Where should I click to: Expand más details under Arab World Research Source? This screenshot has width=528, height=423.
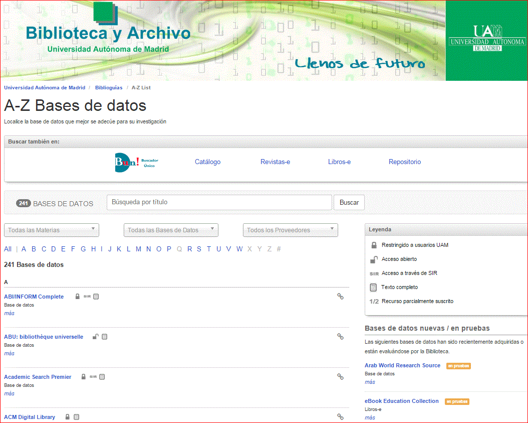[x=370, y=382]
